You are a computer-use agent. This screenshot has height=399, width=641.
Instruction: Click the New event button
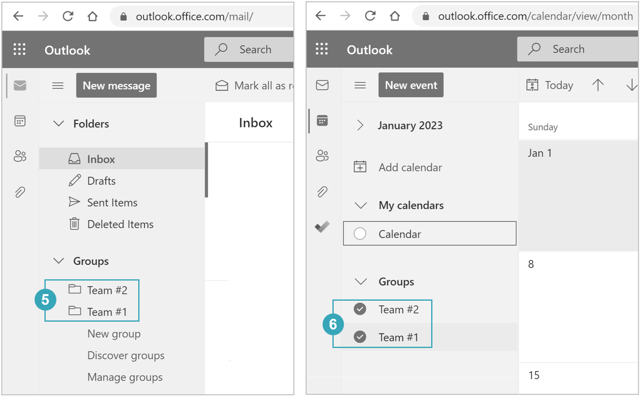pyautogui.click(x=411, y=85)
